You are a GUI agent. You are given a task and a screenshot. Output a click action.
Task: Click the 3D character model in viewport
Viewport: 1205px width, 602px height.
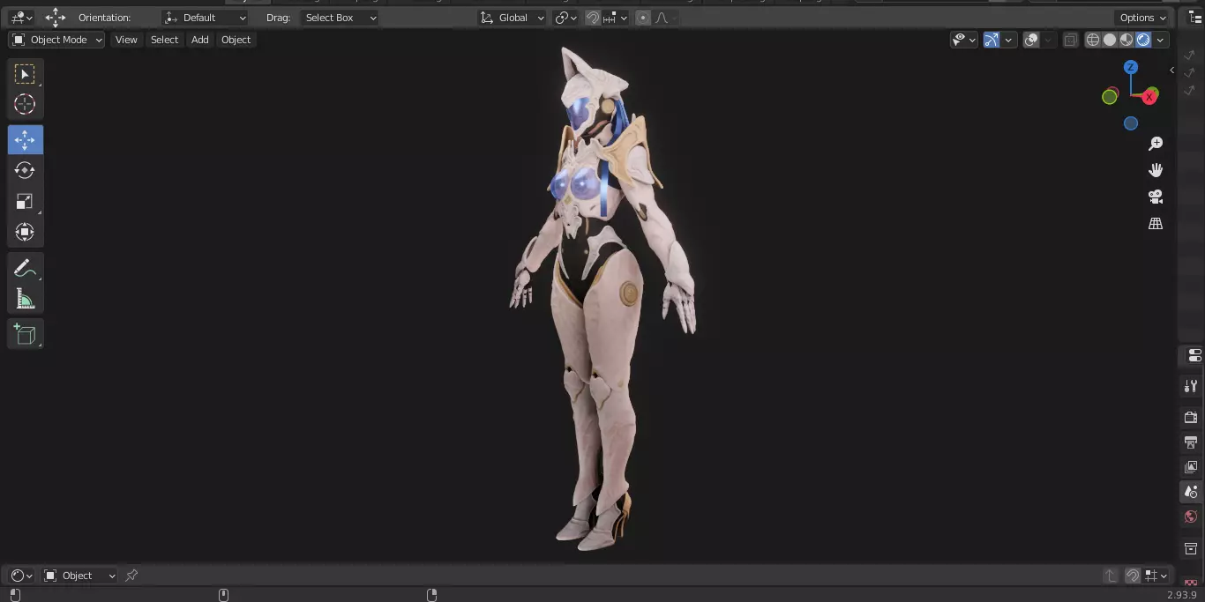click(x=604, y=300)
